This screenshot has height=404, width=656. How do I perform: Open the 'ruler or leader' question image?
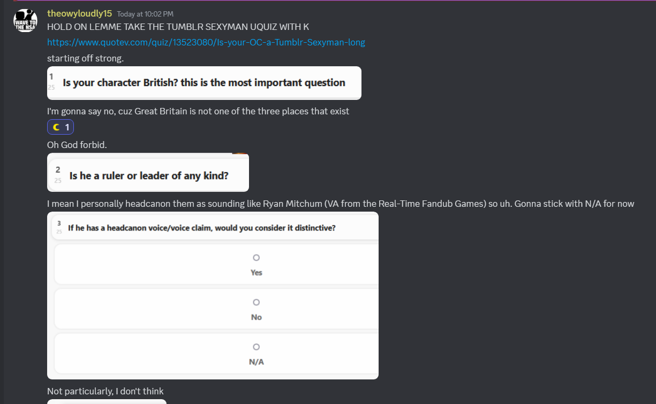[148, 173]
